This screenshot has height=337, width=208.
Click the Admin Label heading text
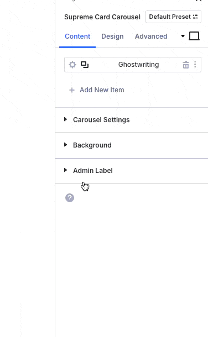tap(93, 171)
